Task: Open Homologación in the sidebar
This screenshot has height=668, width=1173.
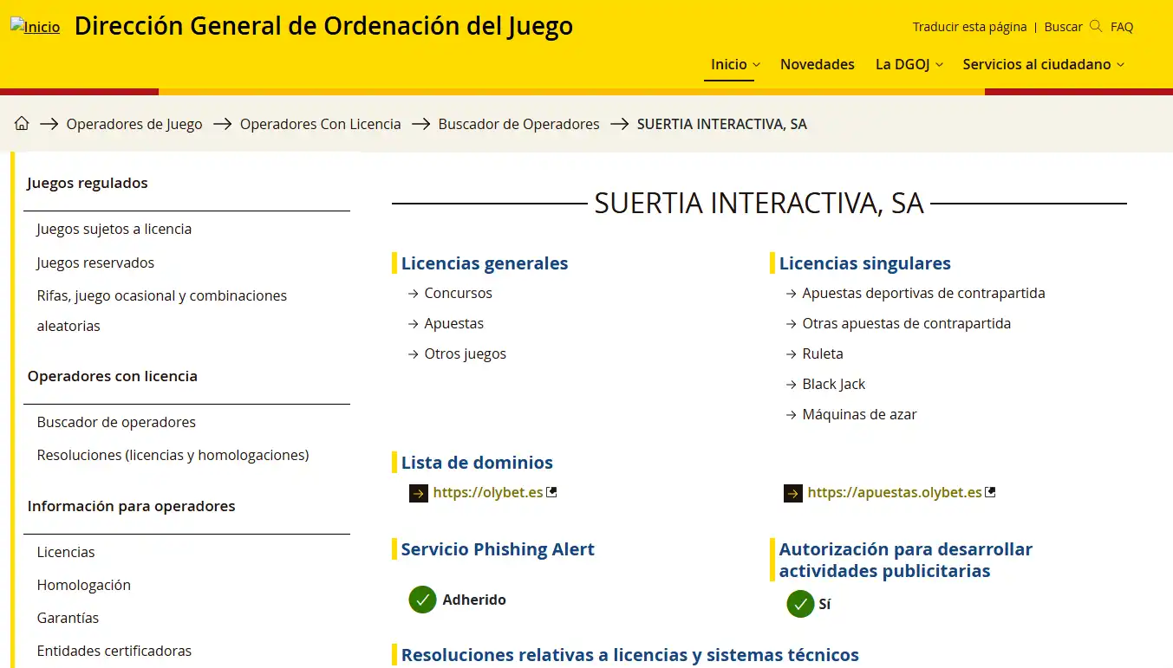Action: tap(84, 585)
